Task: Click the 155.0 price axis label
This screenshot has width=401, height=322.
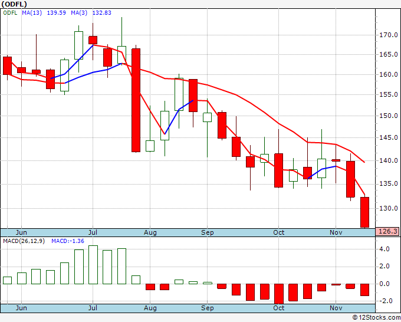Action: click(x=388, y=94)
